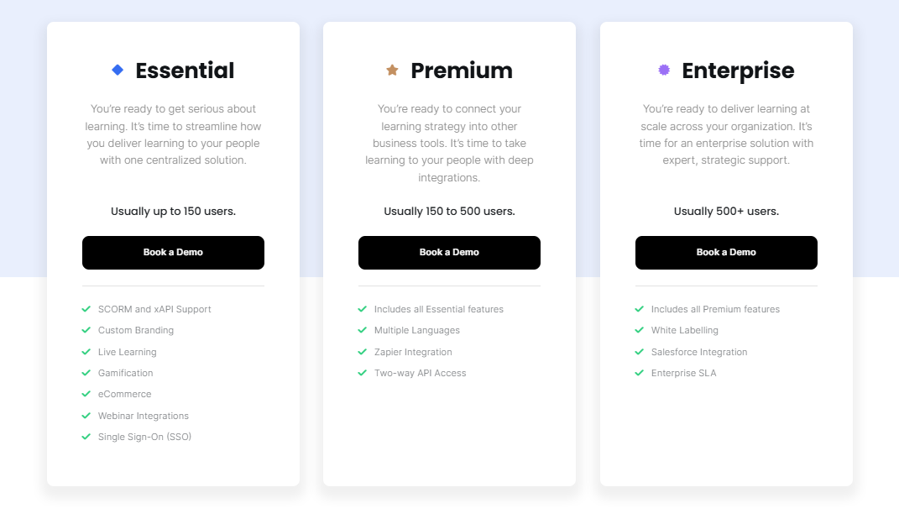Click the checkmark next to White Labelling
Image resolution: width=899 pixels, height=519 pixels.
coord(639,330)
